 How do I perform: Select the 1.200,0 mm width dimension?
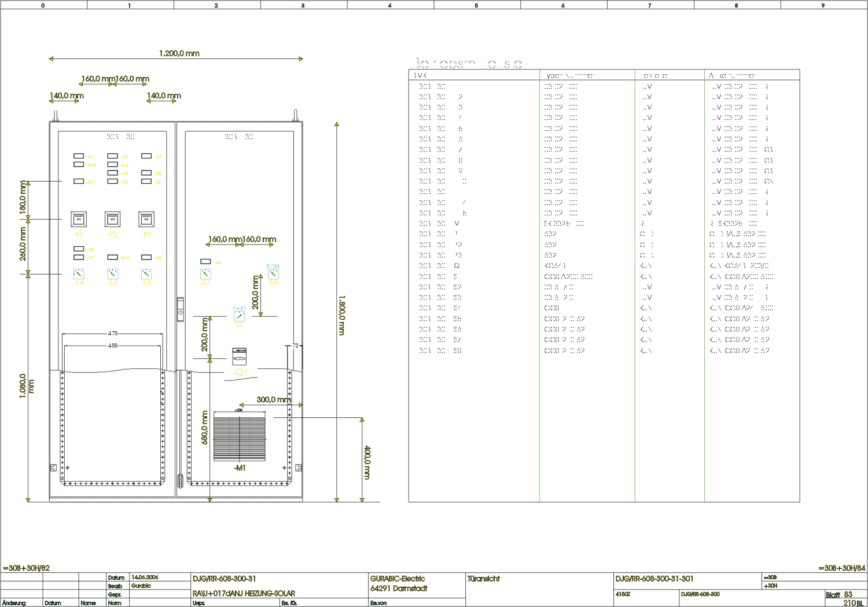[179, 54]
